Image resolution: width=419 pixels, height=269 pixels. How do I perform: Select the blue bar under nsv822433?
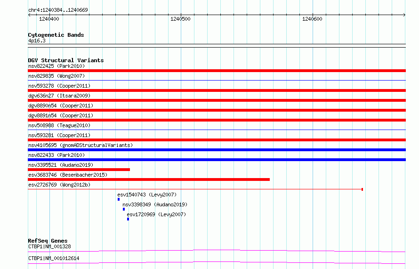pyautogui.click(x=217, y=160)
